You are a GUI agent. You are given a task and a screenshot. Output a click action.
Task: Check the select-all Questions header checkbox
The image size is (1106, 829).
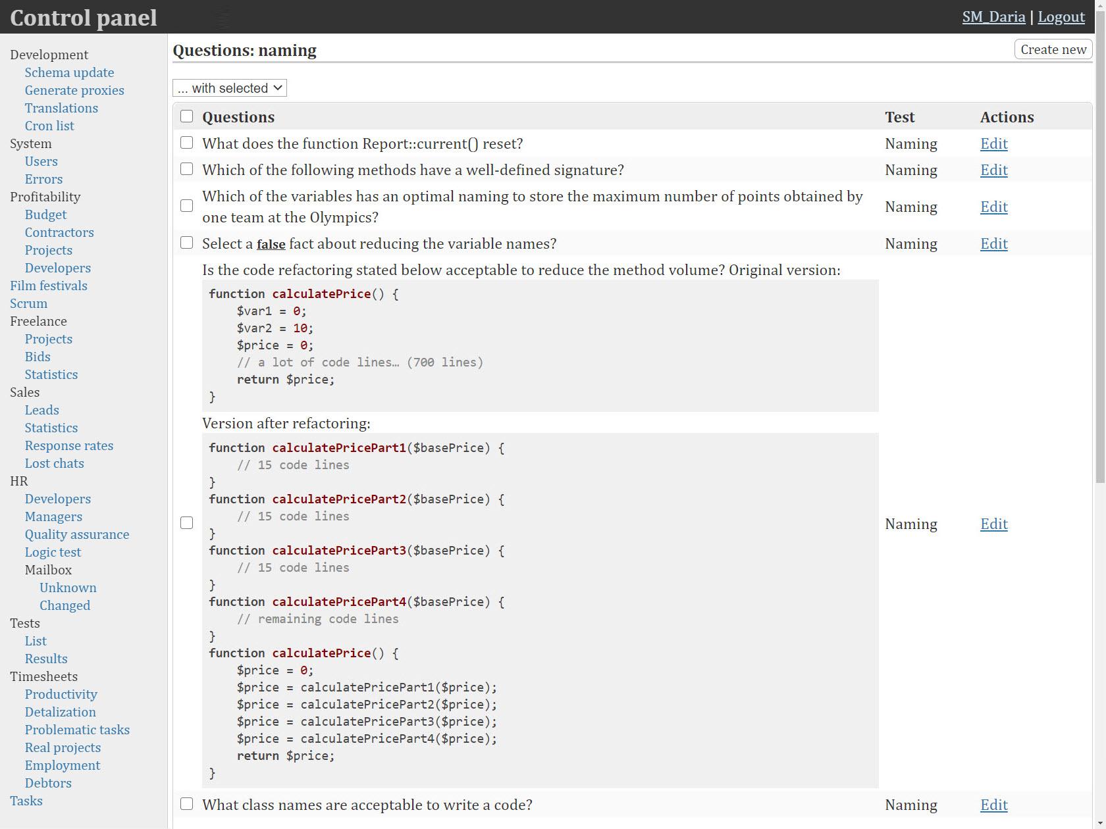187,116
